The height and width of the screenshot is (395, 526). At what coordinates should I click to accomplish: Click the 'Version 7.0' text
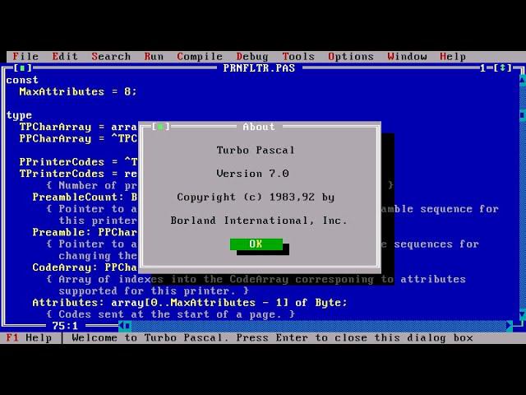tap(252, 174)
